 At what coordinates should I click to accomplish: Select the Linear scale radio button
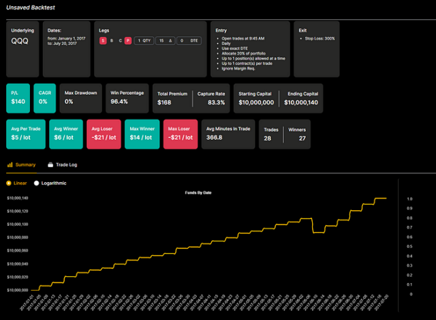(9, 183)
